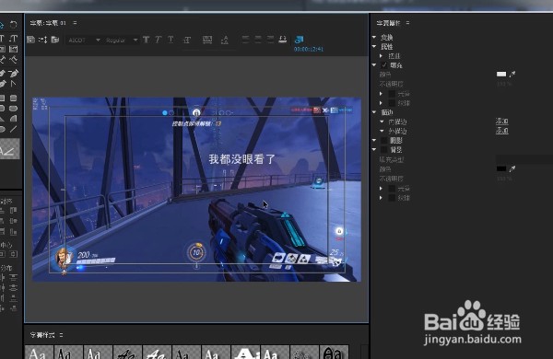Select the Vertical Area Type tool
The height and width of the screenshot is (359, 553).
point(13,49)
